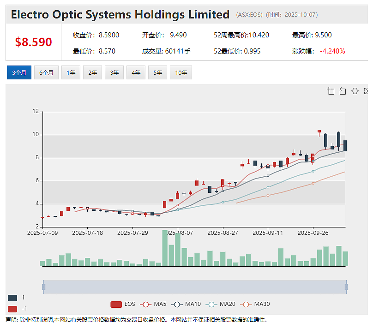Viewport: 373px width, 329px height.
Task: Grab the left handle of date range slider
Action: click(43, 287)
